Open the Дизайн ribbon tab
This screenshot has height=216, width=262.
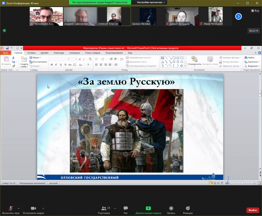coord(44,53)
